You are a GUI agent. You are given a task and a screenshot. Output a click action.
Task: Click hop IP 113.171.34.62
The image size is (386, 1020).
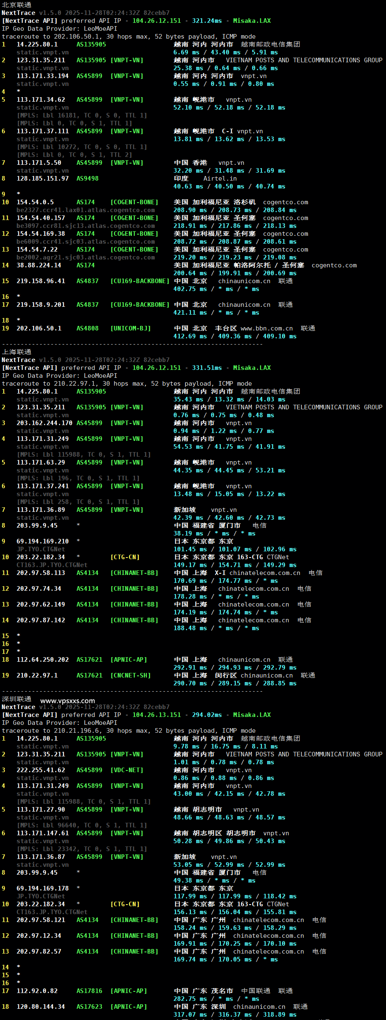coord(41,100)
